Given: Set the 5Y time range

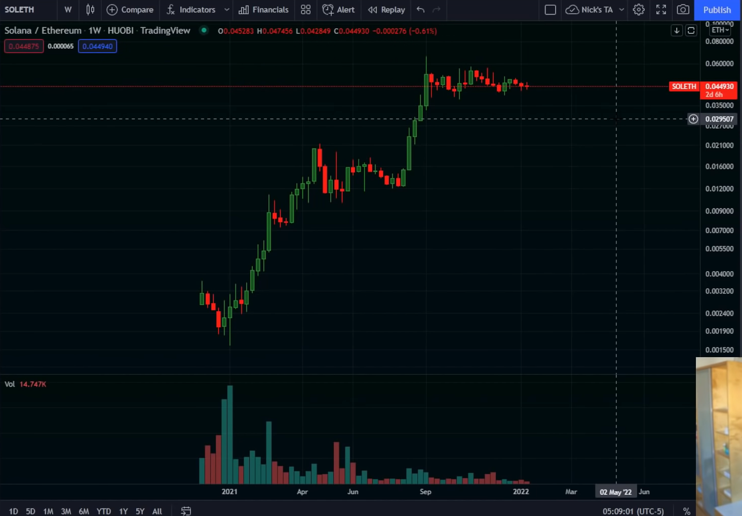Looking at the screenshot, I should (x=140, y=511).
